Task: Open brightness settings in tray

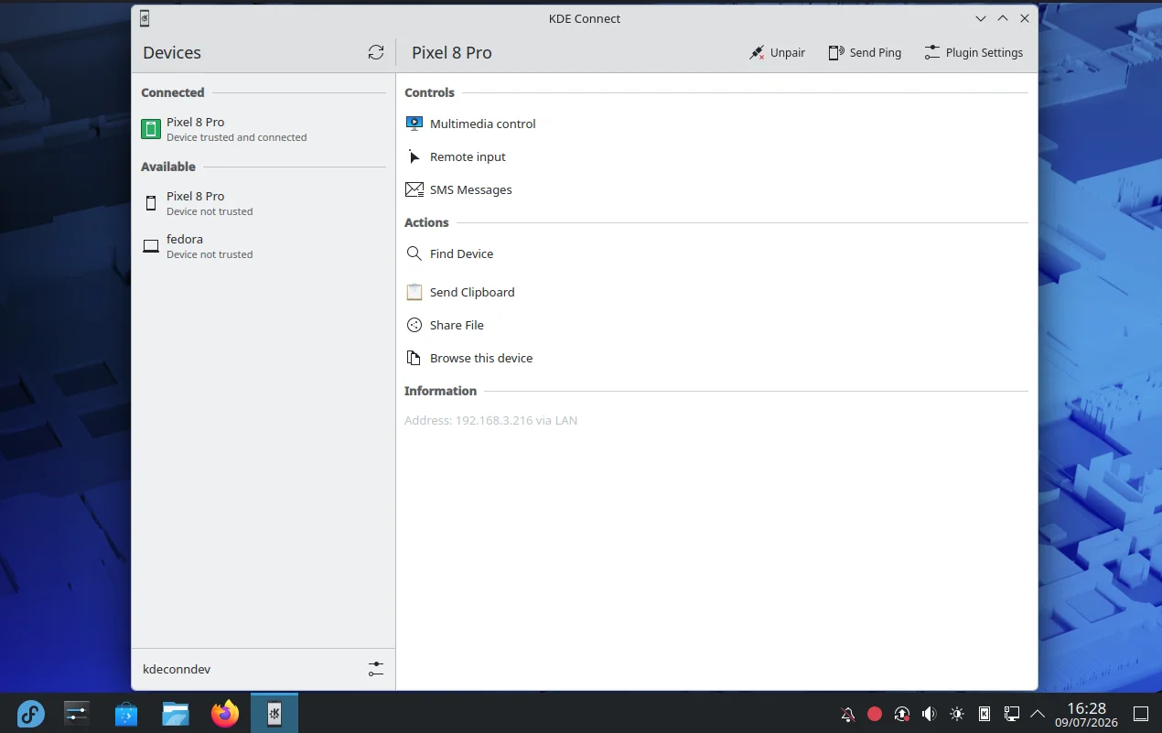Action: 957,714
